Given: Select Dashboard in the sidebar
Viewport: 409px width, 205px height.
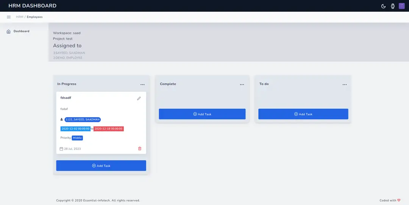Looking at the screenshot, I should (21, 31).
